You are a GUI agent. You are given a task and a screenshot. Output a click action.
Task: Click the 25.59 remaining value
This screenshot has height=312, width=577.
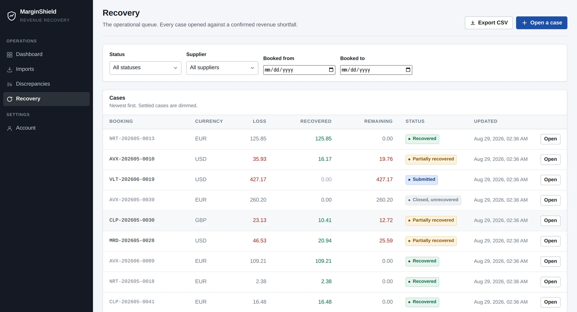point(386,241)
